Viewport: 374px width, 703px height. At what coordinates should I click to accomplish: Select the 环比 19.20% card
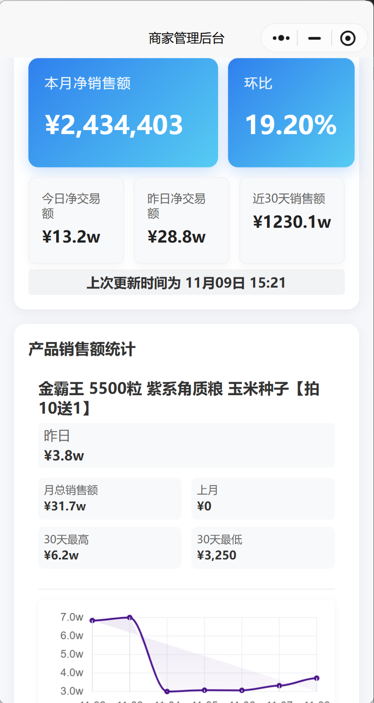[291, 113]
